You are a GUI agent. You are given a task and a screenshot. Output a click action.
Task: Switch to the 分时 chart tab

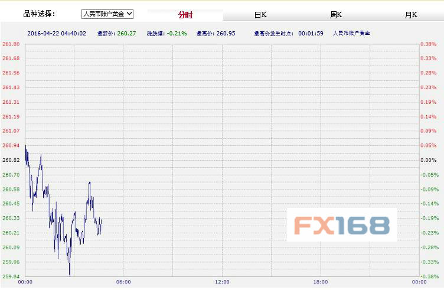click(x=185, y=15)
